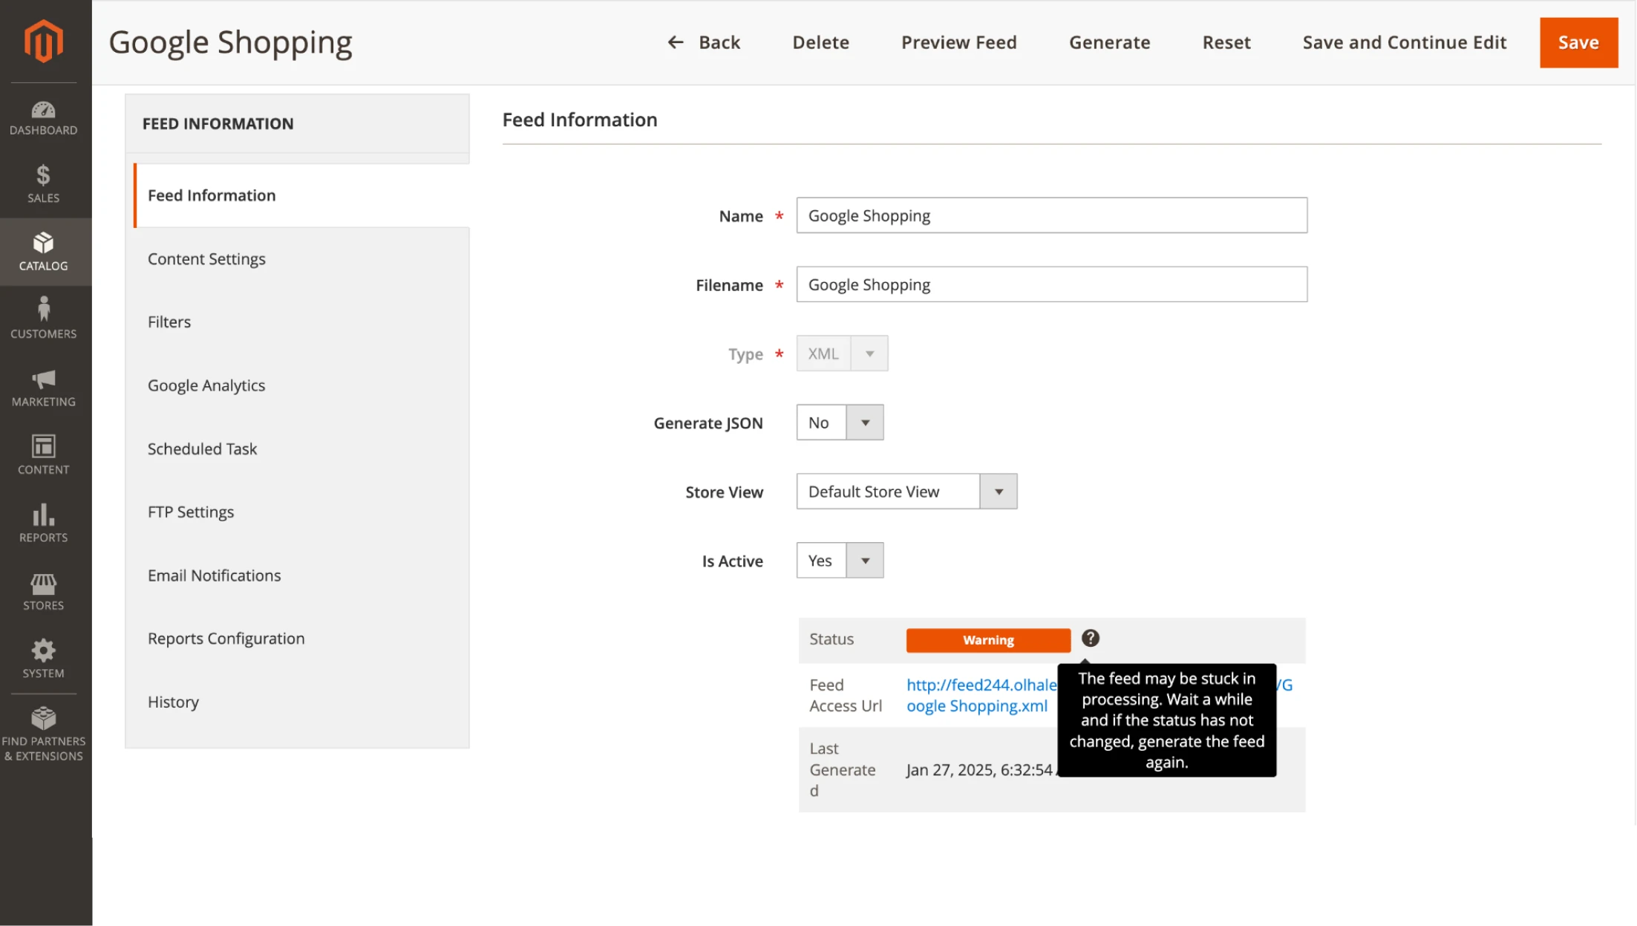Click the Magento logo icon
1637x926 pixels.
pos(44,41)
